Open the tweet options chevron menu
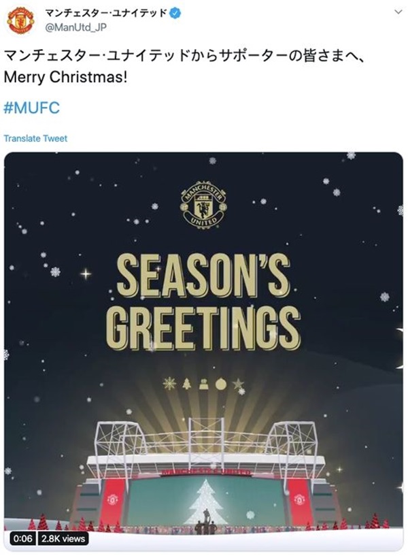 [x=398, y=12]
